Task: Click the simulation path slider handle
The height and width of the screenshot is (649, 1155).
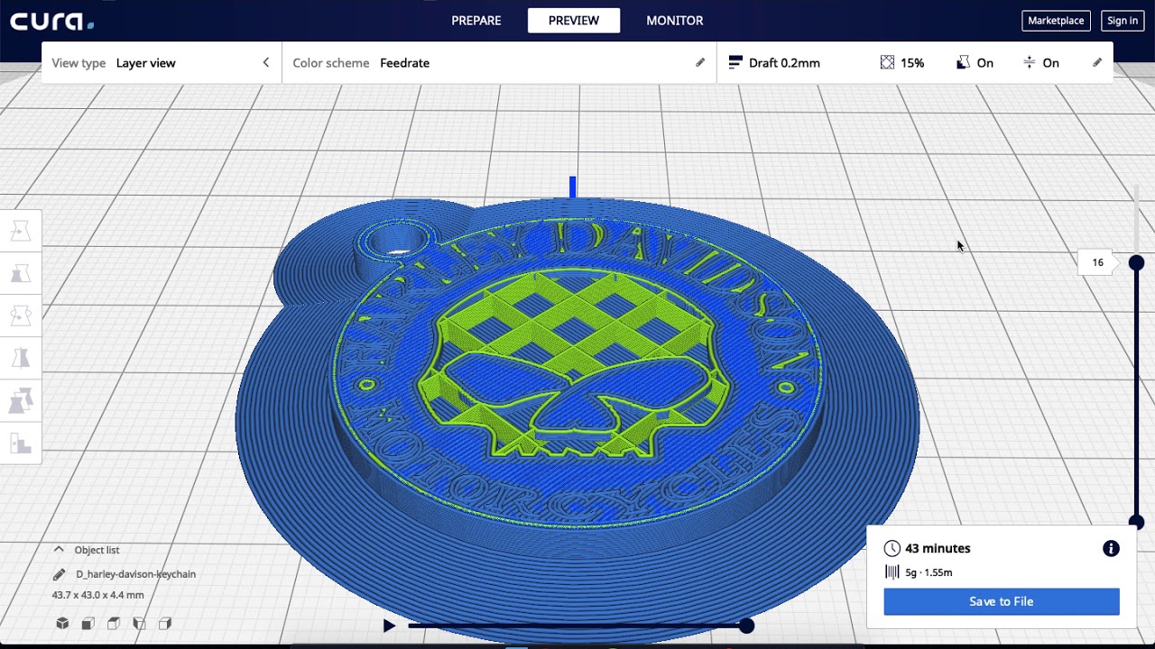Action: coord(746,626)
